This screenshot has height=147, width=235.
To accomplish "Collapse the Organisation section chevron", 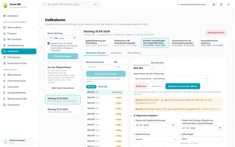I will pyautogui.click(x=34, y=70).
